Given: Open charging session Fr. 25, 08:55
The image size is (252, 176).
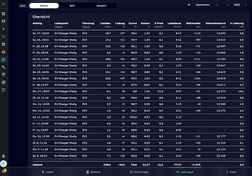Looking at the screenshot, I should [139, 53].
